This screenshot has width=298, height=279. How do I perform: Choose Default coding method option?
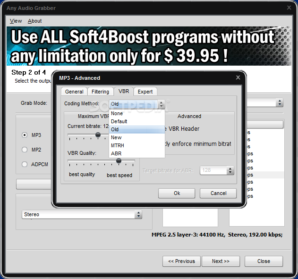[x=137, y=121]
